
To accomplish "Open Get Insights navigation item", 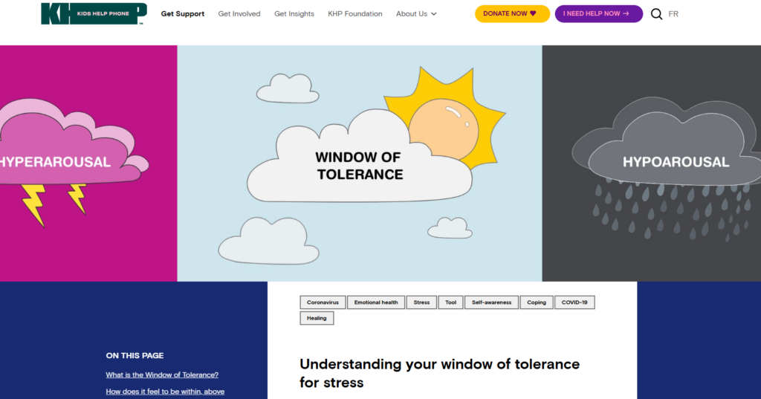I will click(294, 13).
